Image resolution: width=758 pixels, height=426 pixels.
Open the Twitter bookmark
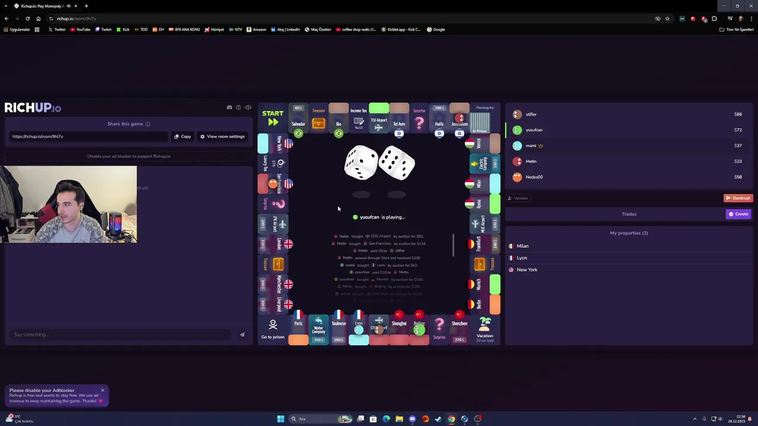[57, 30]
